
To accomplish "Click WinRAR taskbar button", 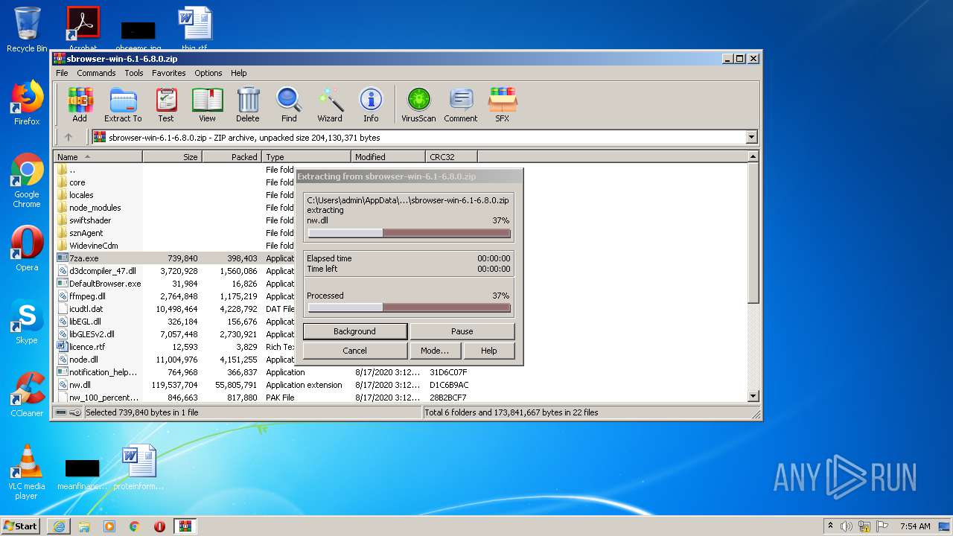I will click(x=185, y=526).
